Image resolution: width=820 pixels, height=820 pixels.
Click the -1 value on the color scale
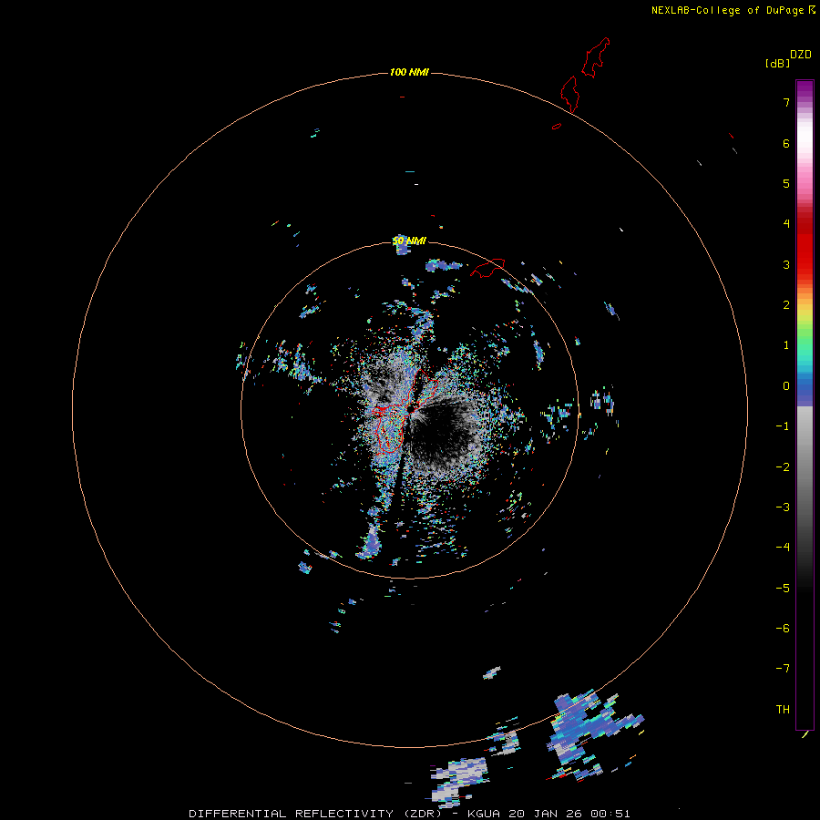pyautogui.click(x=783, y=426)
